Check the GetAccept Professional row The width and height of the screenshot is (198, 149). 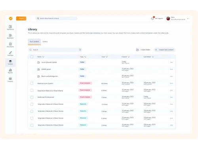32,97
